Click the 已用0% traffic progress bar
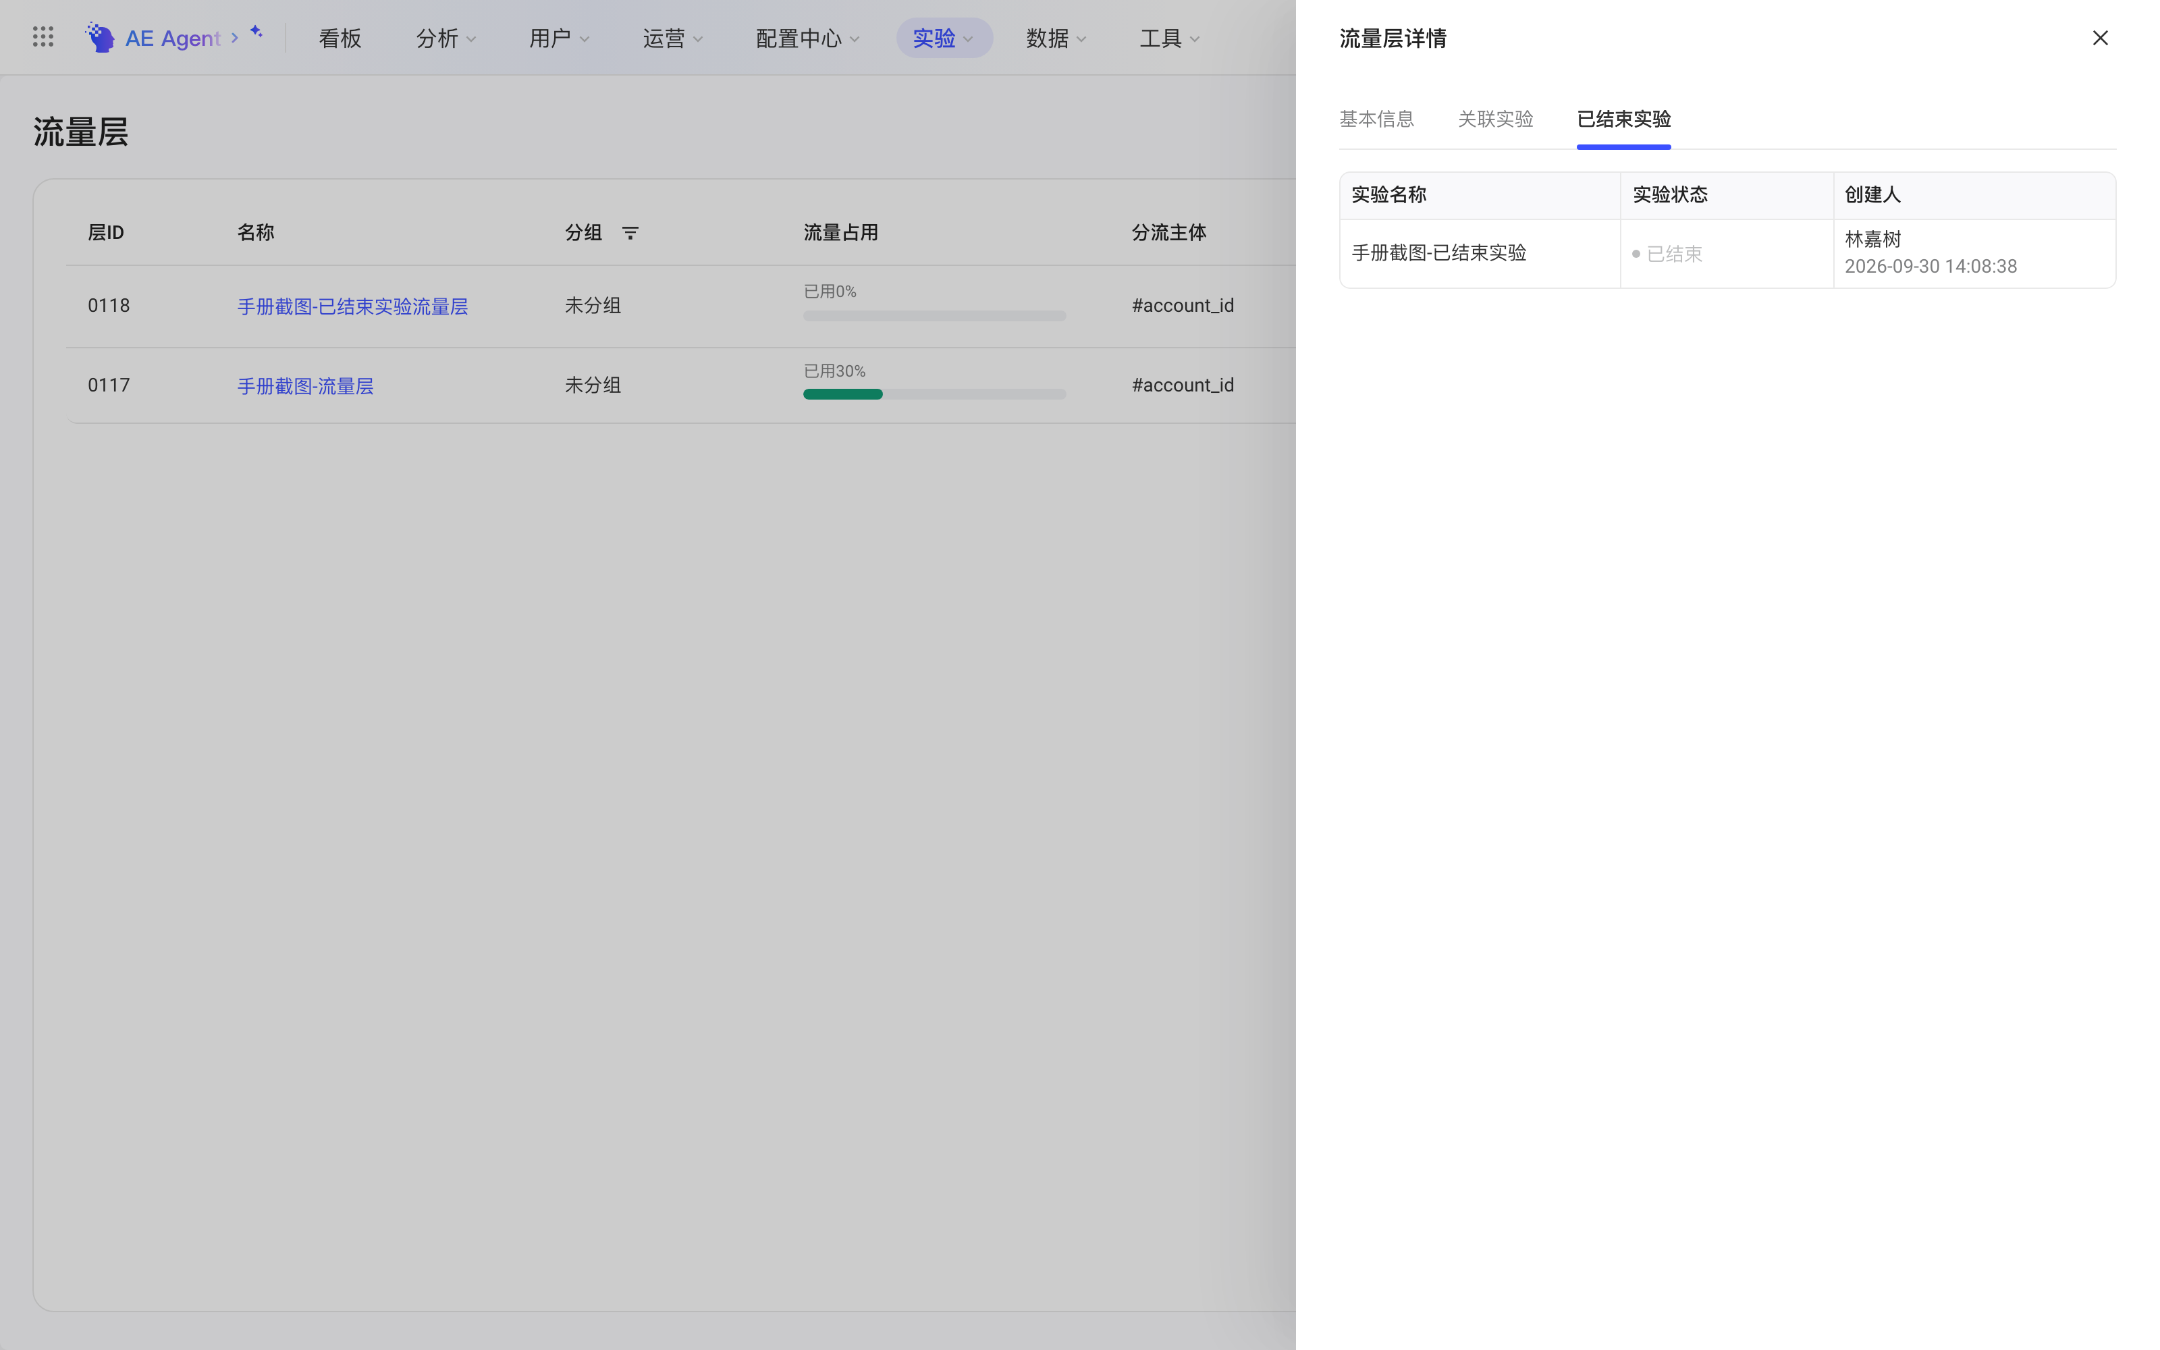Screen dimensions: 2160x1350 coord(934,315)
